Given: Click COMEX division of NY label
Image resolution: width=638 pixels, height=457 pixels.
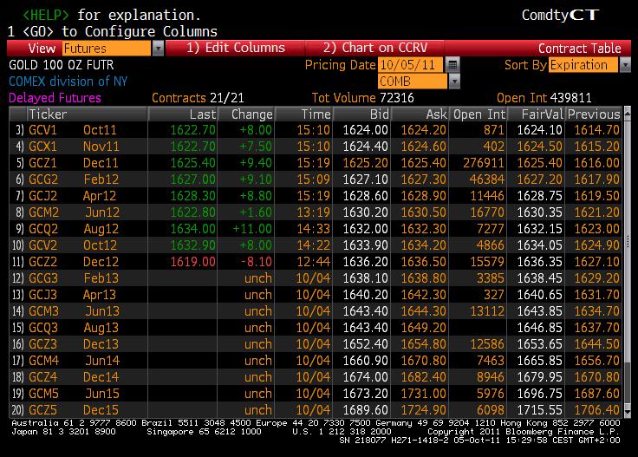Looking at the screenshot, I should pos(68,82).
